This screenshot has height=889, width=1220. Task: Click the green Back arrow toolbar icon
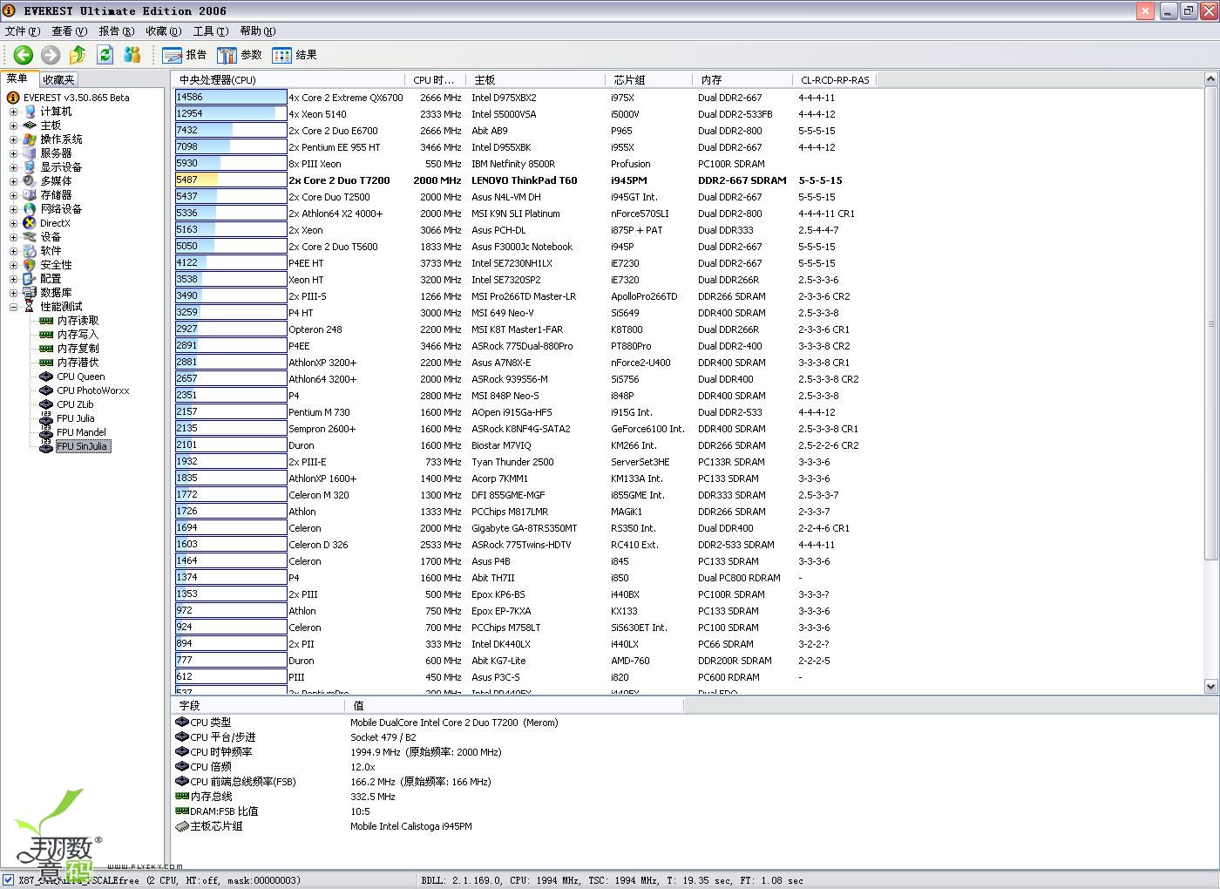pyautogui.click(x=23, y=55)
